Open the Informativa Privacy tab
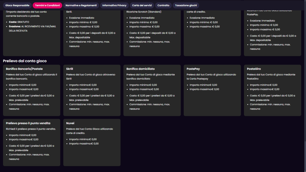The height and width of the screenshot is (172, 306). 114,5
